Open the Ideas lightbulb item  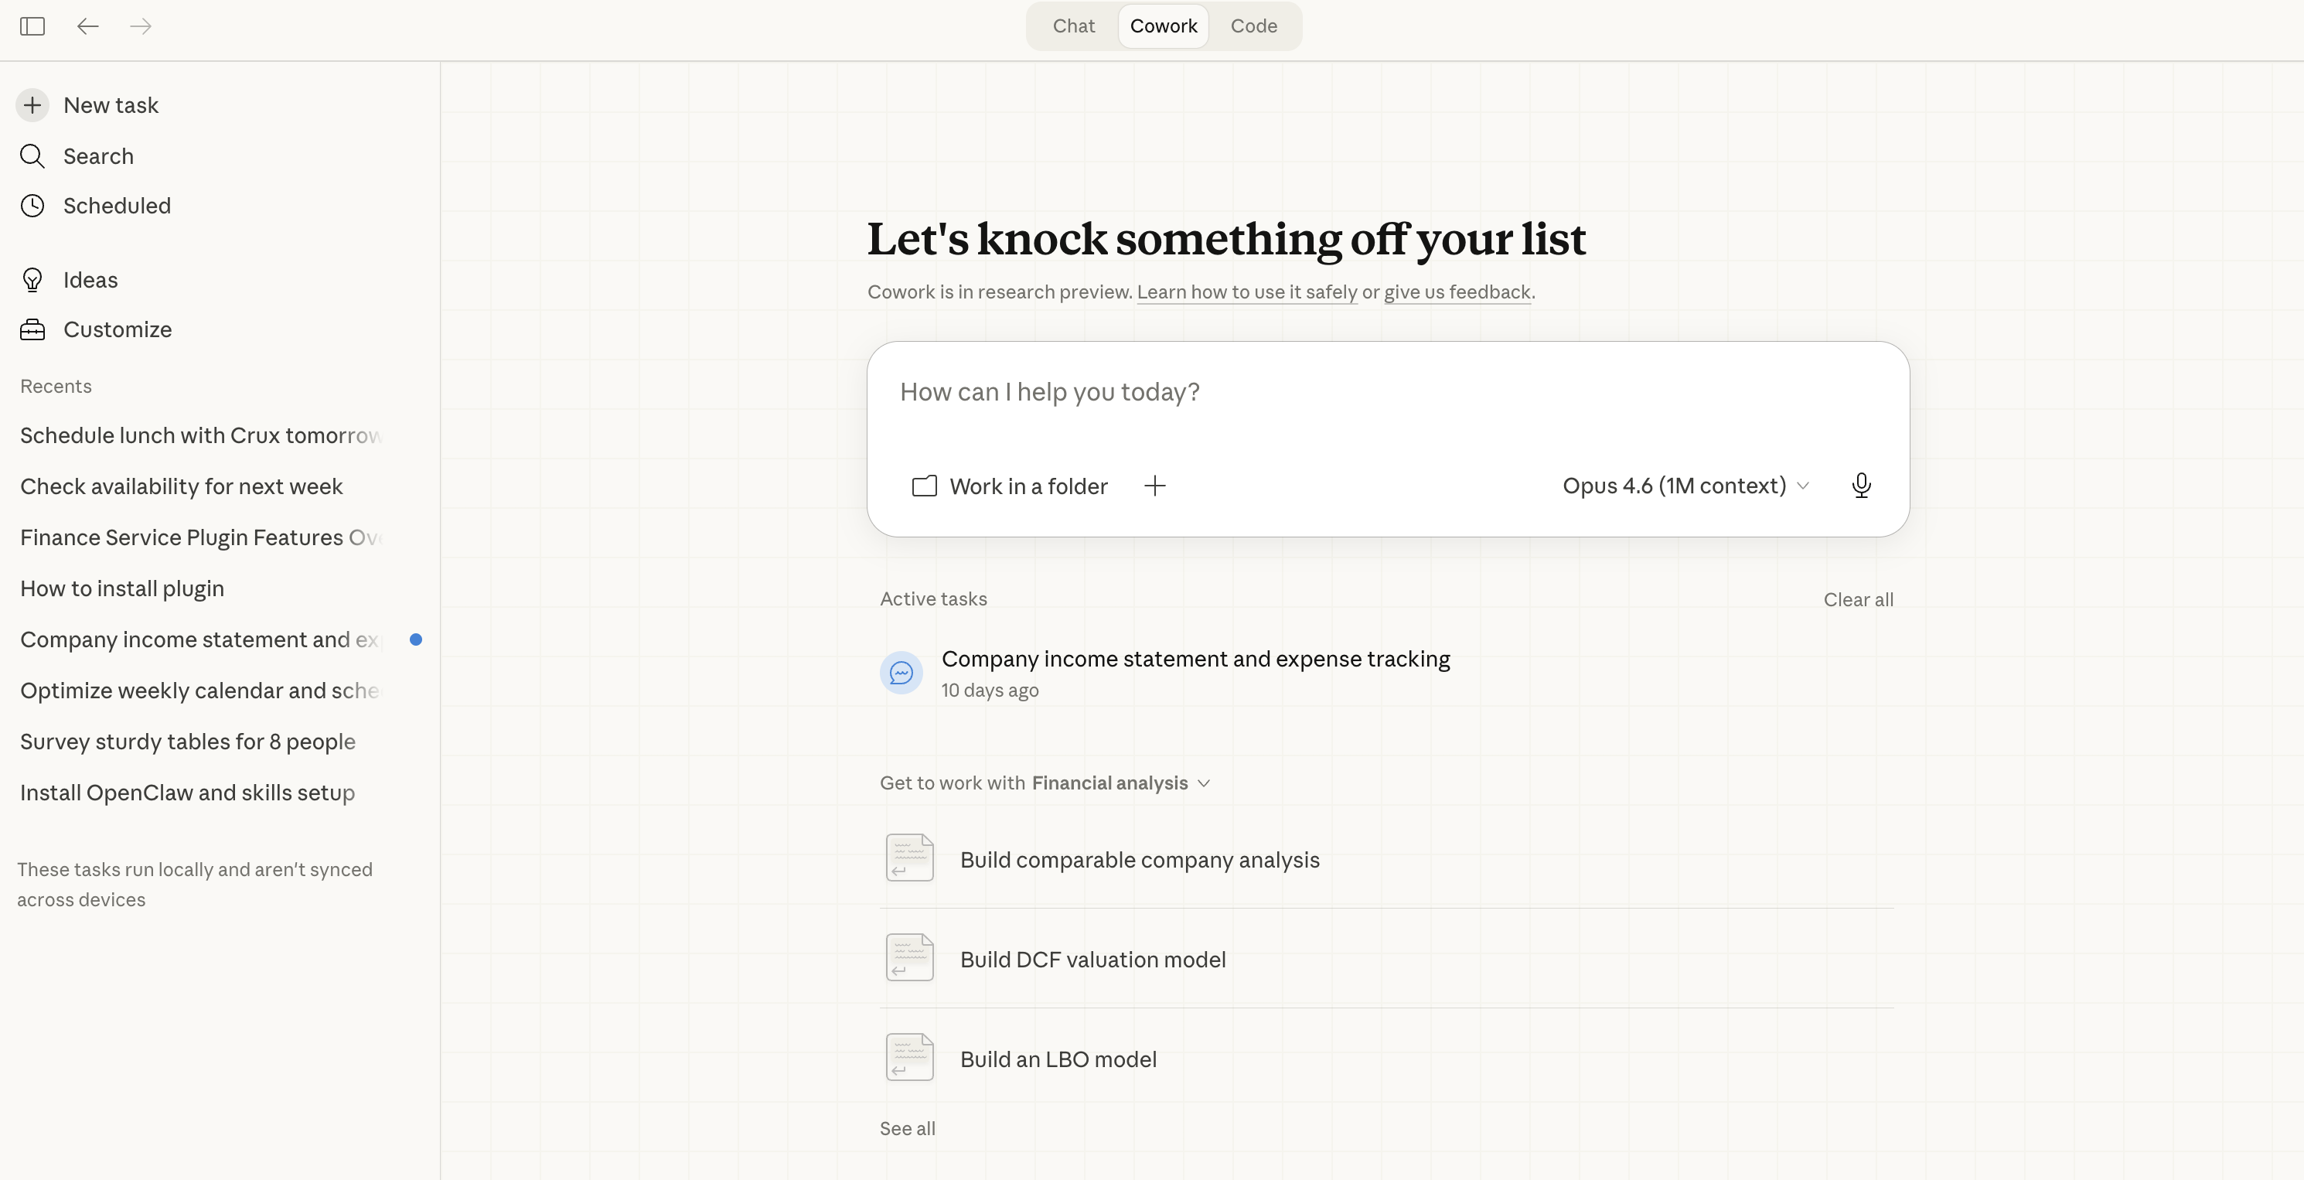coord(90,280)
